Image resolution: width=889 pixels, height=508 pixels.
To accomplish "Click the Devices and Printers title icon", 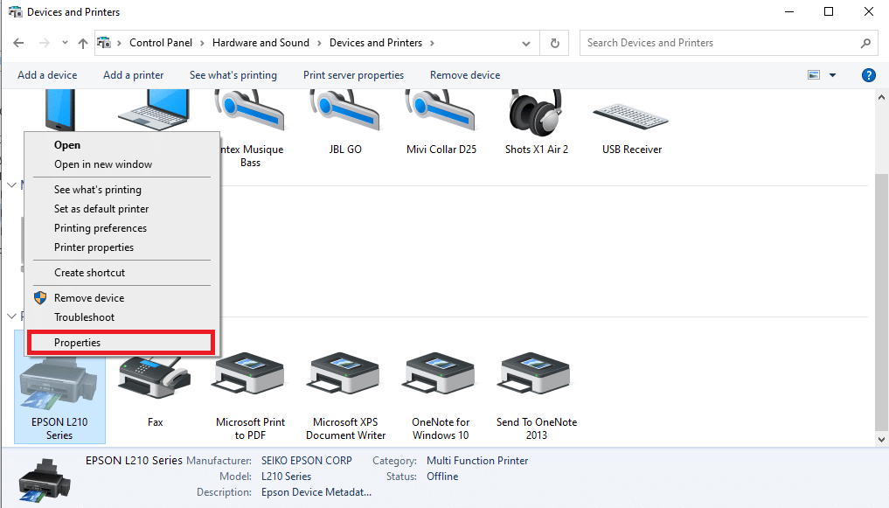I will click(16, 12).
